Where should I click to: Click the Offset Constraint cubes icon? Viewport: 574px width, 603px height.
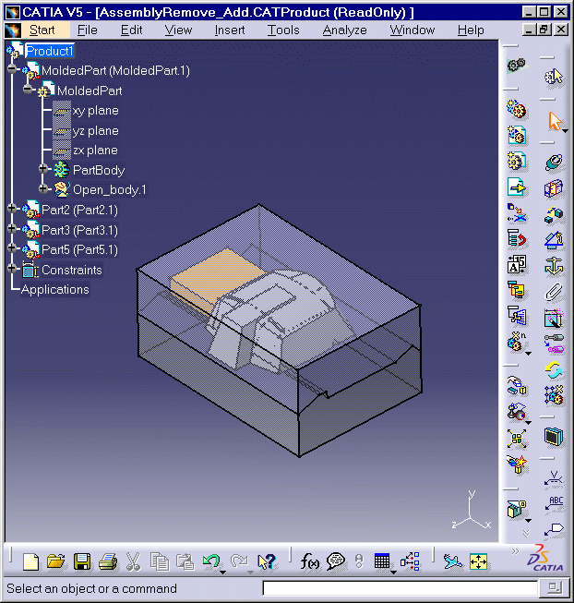click(554, 214)
